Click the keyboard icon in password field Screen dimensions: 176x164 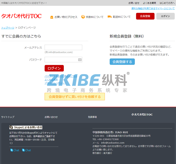pyautogui.click(x=80, y=60)
